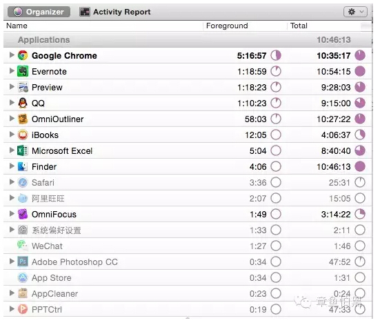Click the Finder icon in the list
Viewport: 380px width, 325px height.
tap(23, 166)
